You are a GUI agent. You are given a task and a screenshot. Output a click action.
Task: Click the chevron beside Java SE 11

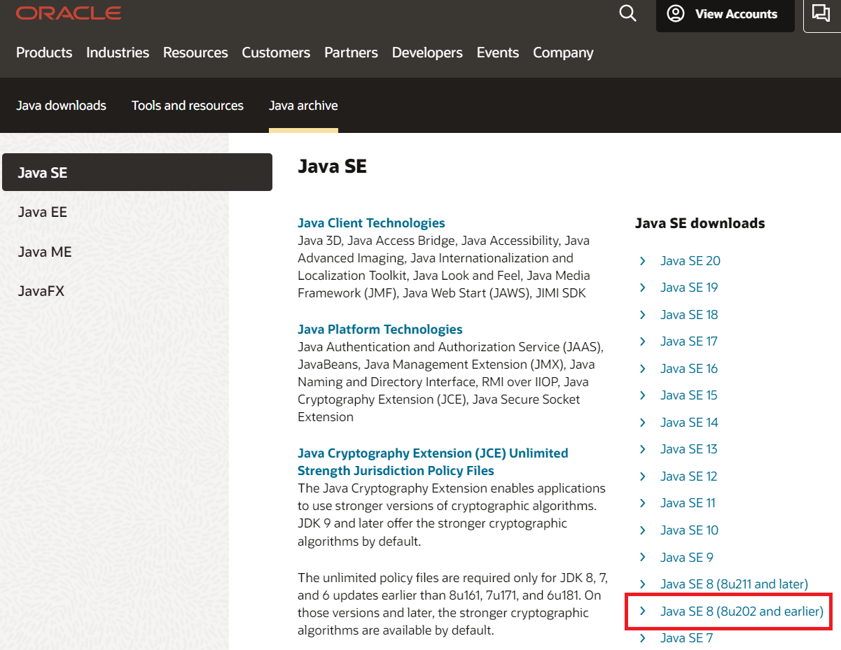click(642, 503)
